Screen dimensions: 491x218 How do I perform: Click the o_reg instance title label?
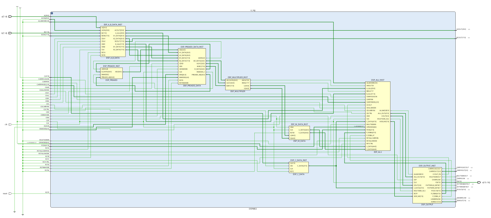(253, 10)
